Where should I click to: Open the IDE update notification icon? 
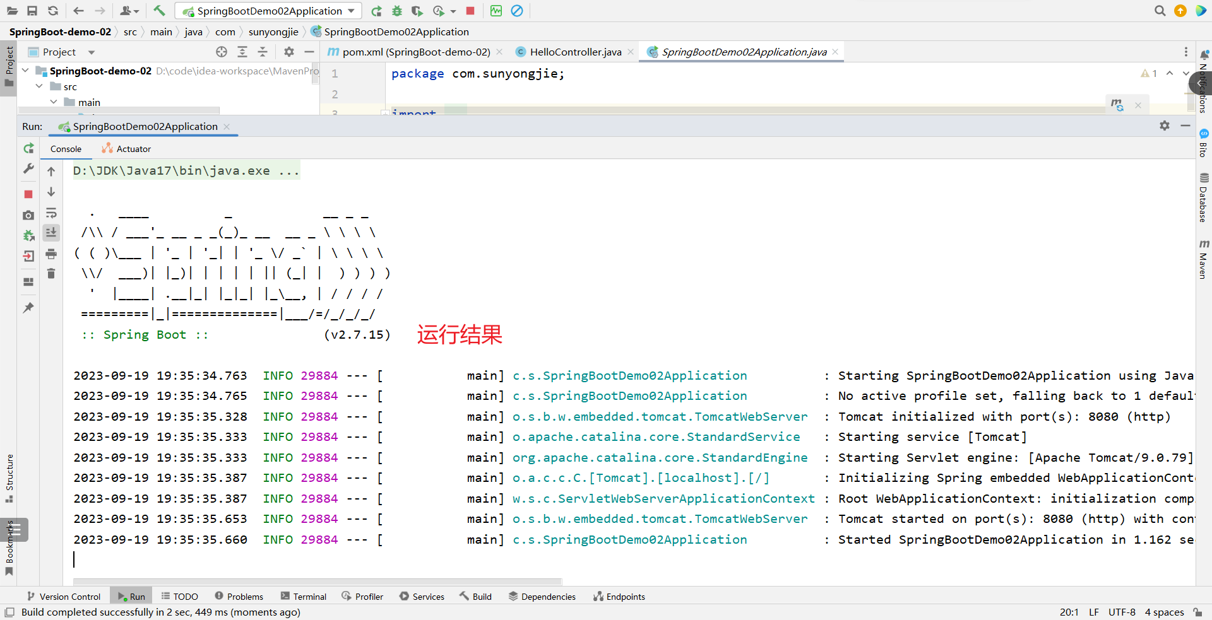coord(1180,11)
